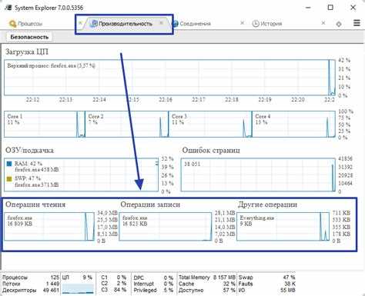Click the Загрузка ЦП heading

coord(27,52)
